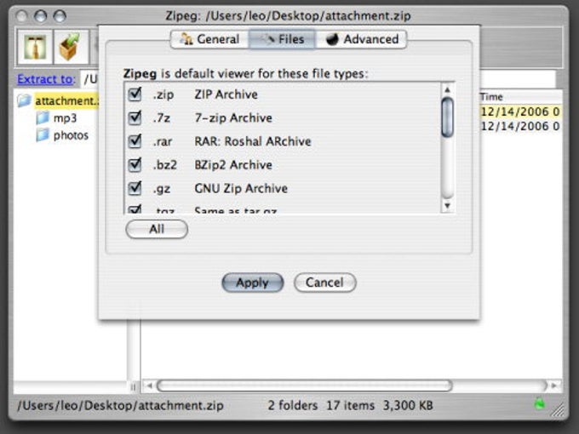The image size is (579, 434).
Task: Click the Extract to link
Action: pos(46,79)
